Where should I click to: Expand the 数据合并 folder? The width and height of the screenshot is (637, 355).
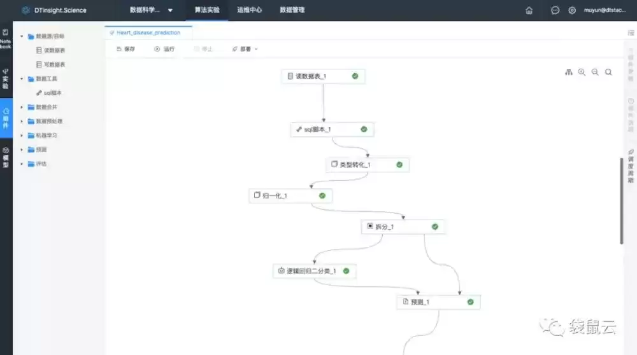point(22,107)
